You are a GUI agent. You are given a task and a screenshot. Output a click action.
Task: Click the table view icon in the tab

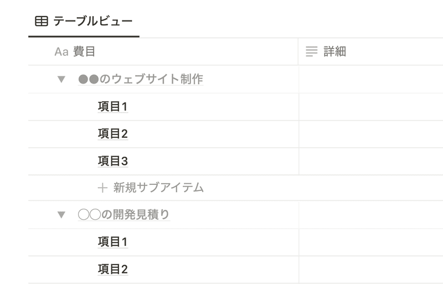tap(41, 21)
